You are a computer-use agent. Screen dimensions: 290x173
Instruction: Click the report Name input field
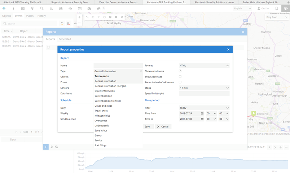118,66
